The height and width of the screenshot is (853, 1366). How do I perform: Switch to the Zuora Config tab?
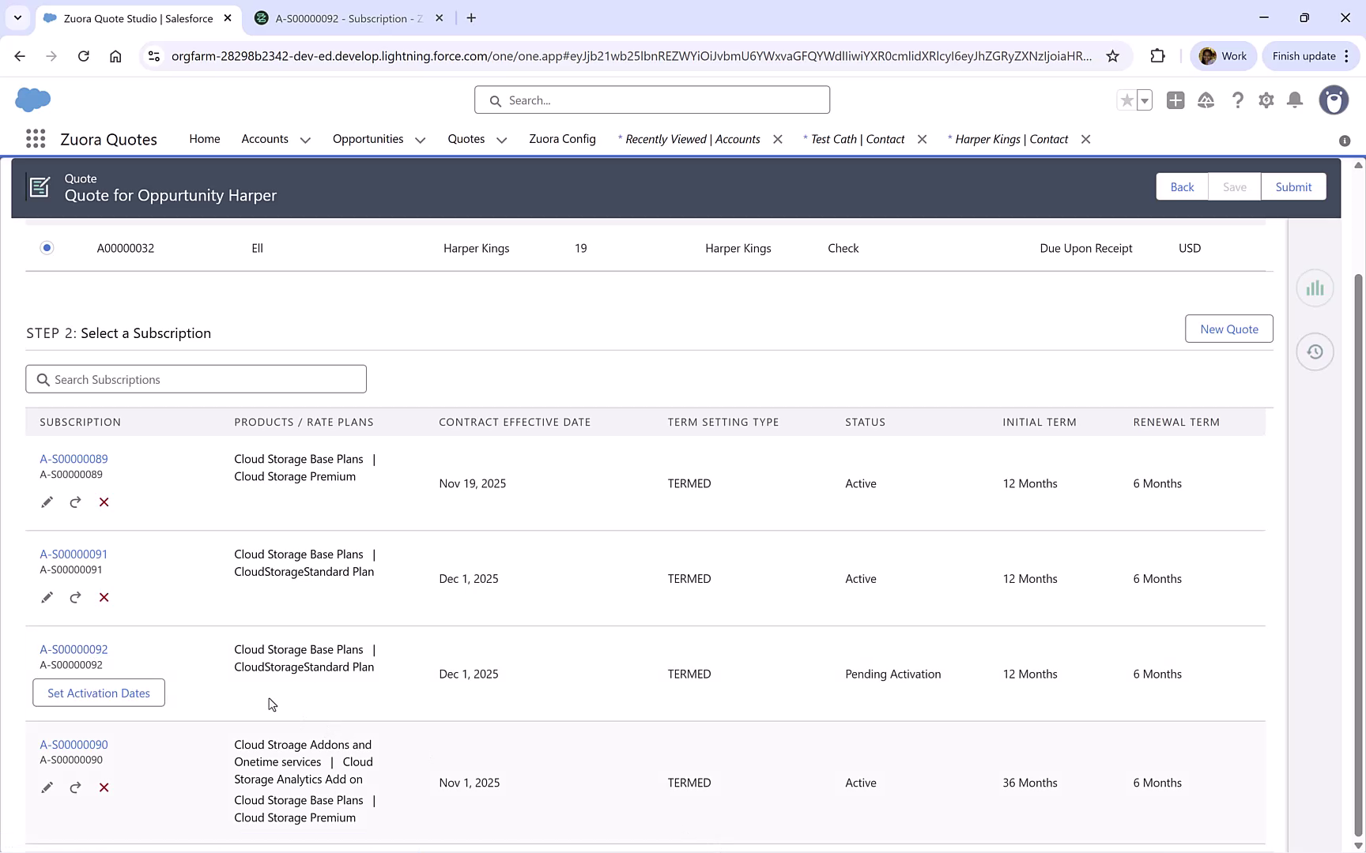(562, 139)
